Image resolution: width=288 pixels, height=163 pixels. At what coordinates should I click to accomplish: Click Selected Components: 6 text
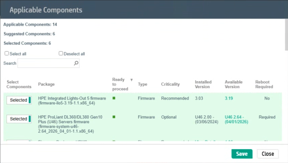[27, 43]
